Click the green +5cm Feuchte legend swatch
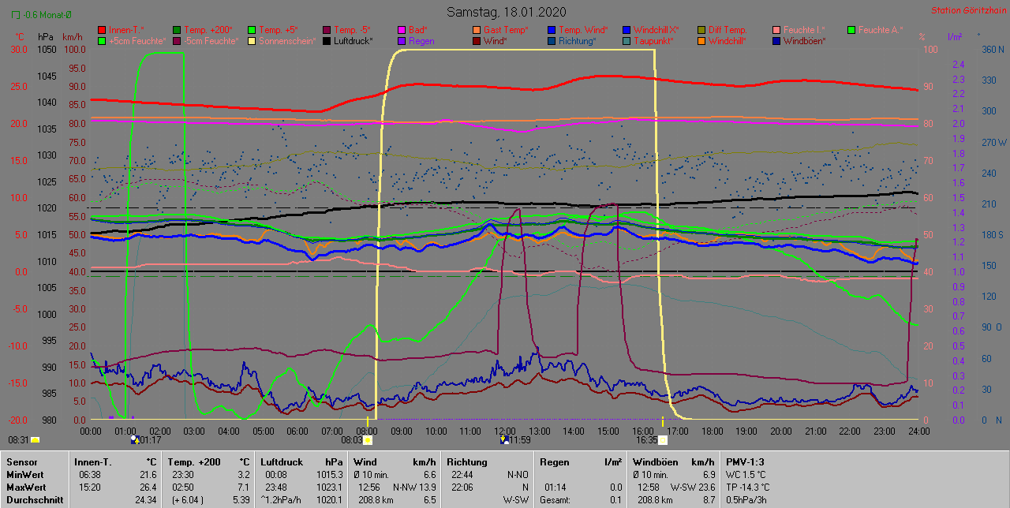The height and width of the screenshot is (508, 1010). pyautogui.click(x=102, y=40)
